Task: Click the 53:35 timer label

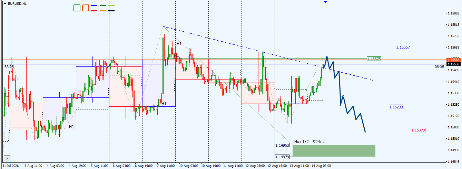Action: [x=9, y=66]
